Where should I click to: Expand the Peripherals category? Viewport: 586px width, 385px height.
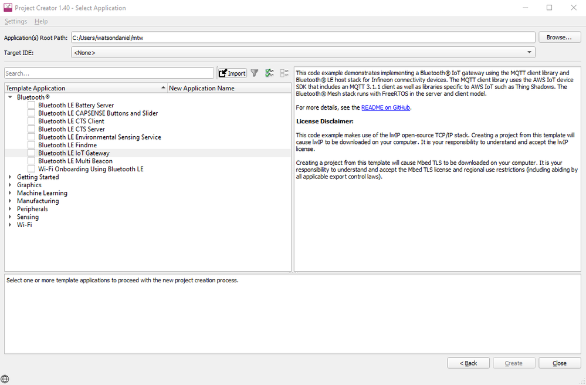click(x=10, y=209)
